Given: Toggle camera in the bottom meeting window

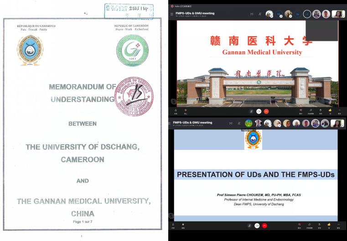Looking at the screenshot, I should pos(258,226).
